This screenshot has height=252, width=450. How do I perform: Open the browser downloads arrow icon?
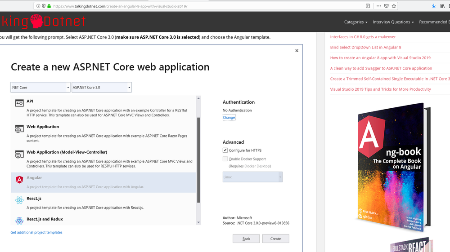pos(434,6)
